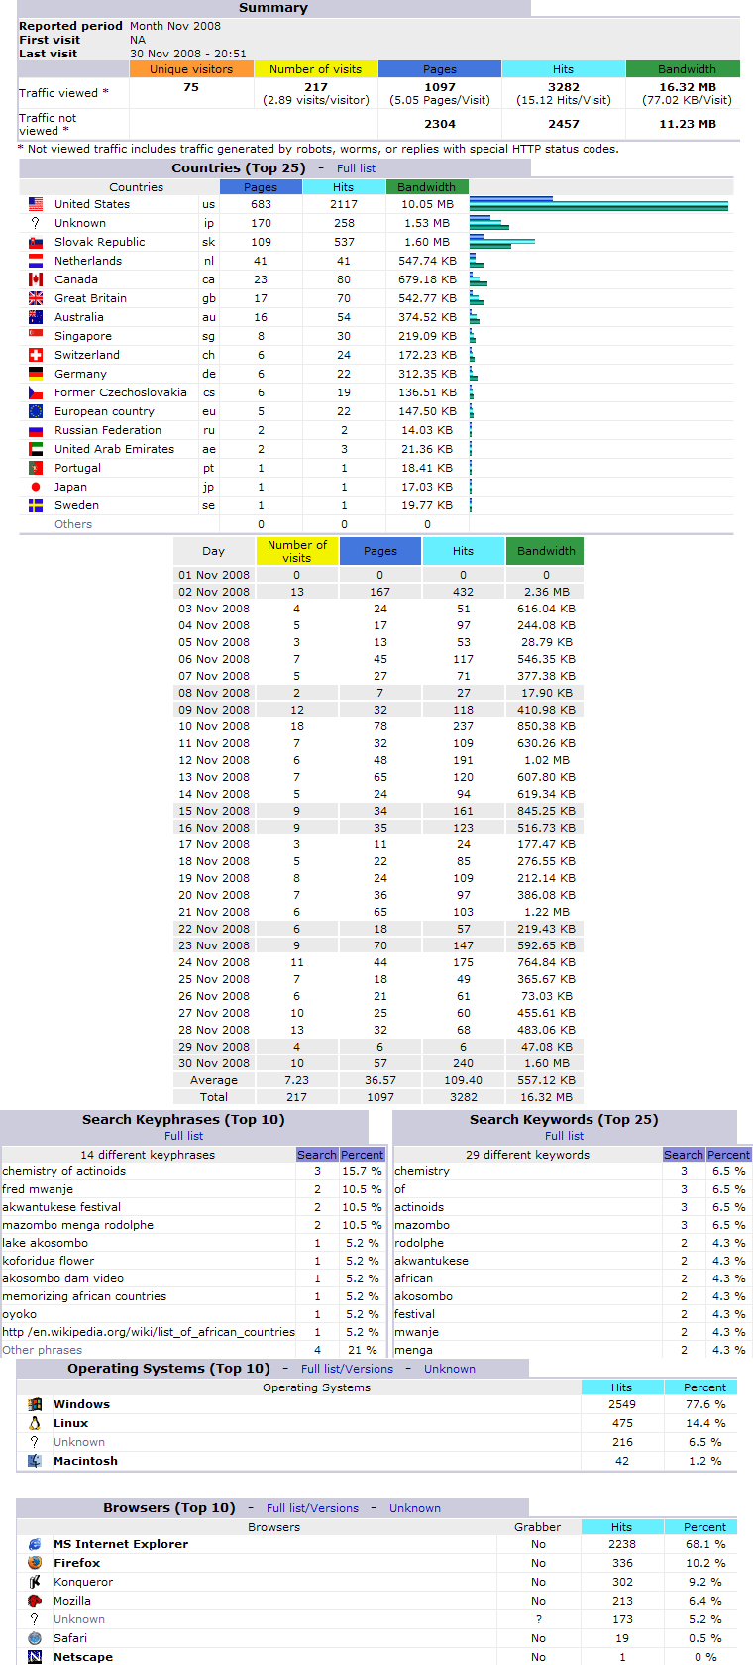The width and height of the screenshot is (753, 1665).
Task: Click the 'akwantukese festival' keyphrase
Action: tap(61, 1207)
